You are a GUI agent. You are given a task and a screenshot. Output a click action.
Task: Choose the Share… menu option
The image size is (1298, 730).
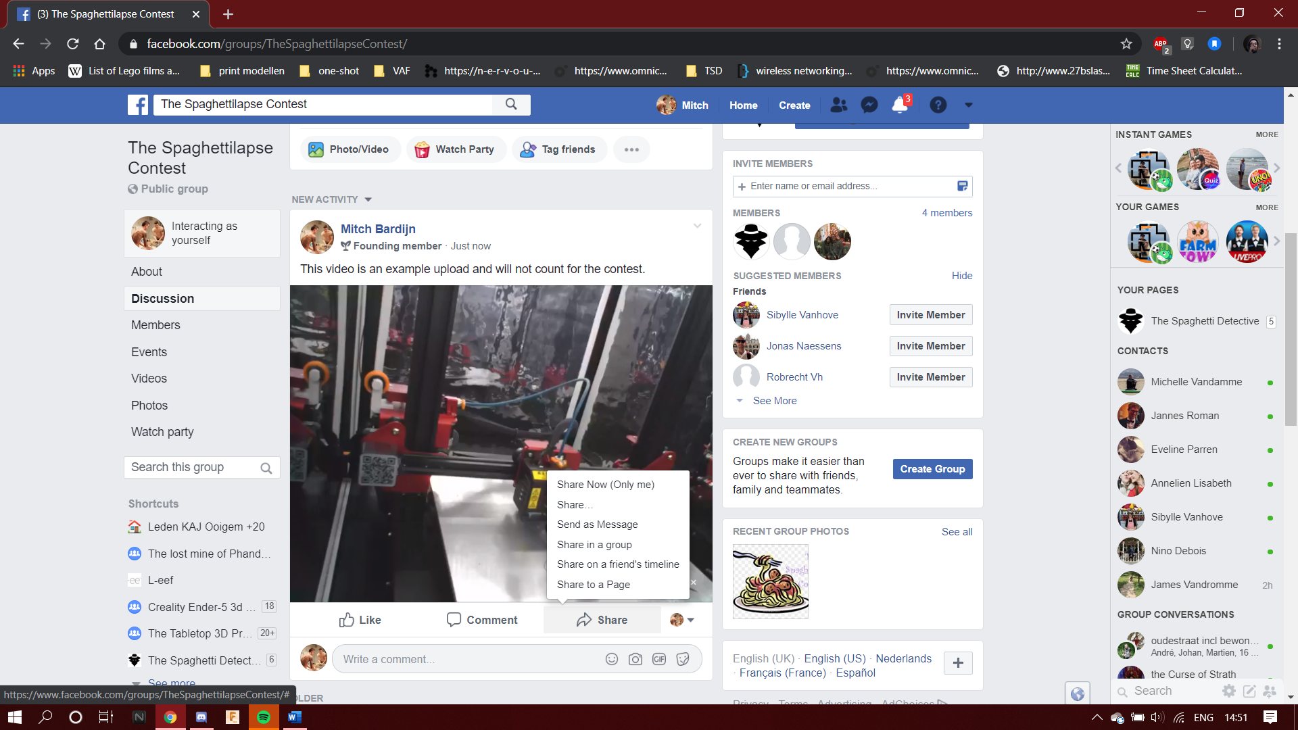pyautogui.click(x=575, y=505)
